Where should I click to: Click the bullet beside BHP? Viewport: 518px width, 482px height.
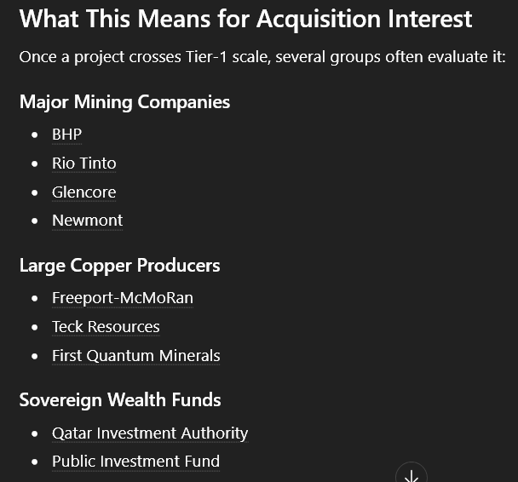(x=35, y=135)
